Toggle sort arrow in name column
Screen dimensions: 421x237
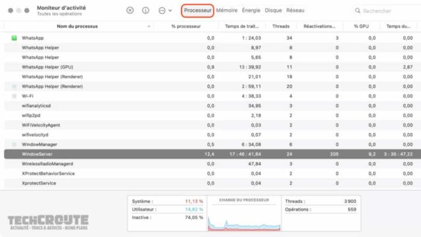click(x=149, y=26)
